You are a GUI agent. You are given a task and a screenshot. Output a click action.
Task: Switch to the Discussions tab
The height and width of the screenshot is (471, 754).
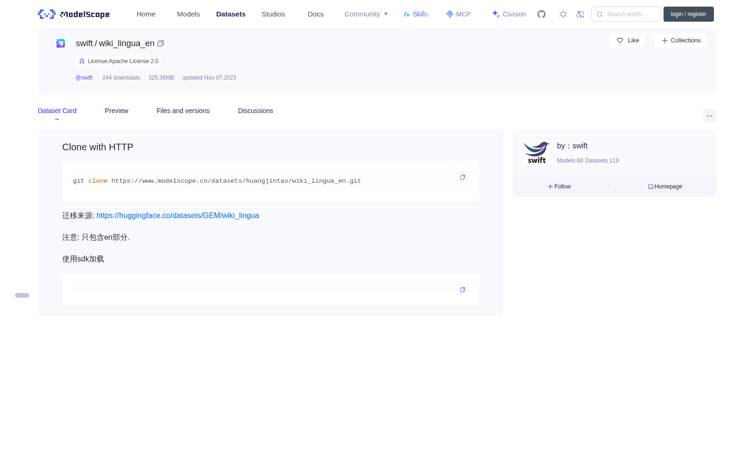tap(255, 111)
